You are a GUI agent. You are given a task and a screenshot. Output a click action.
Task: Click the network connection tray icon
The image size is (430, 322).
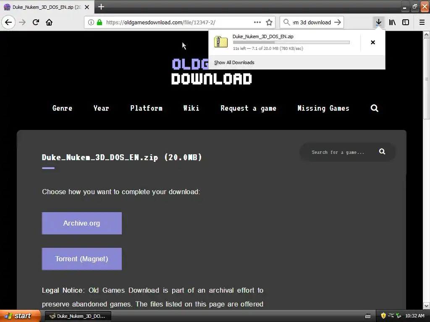(x=391, y=316)
